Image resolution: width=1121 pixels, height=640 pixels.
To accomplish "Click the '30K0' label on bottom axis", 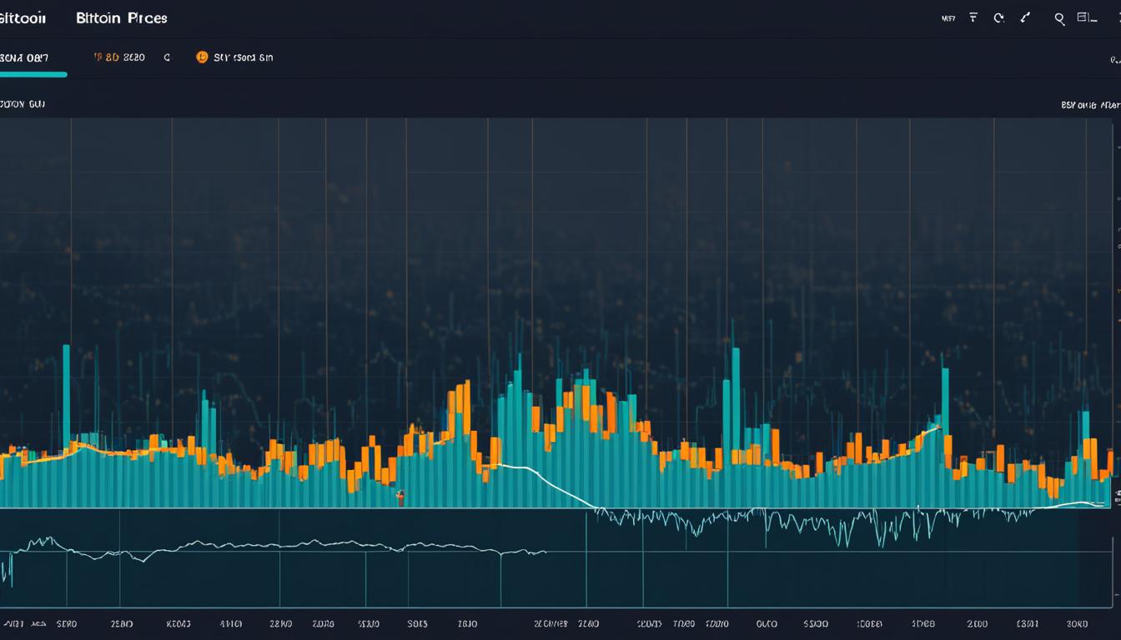I will (x=1077, y=623).
